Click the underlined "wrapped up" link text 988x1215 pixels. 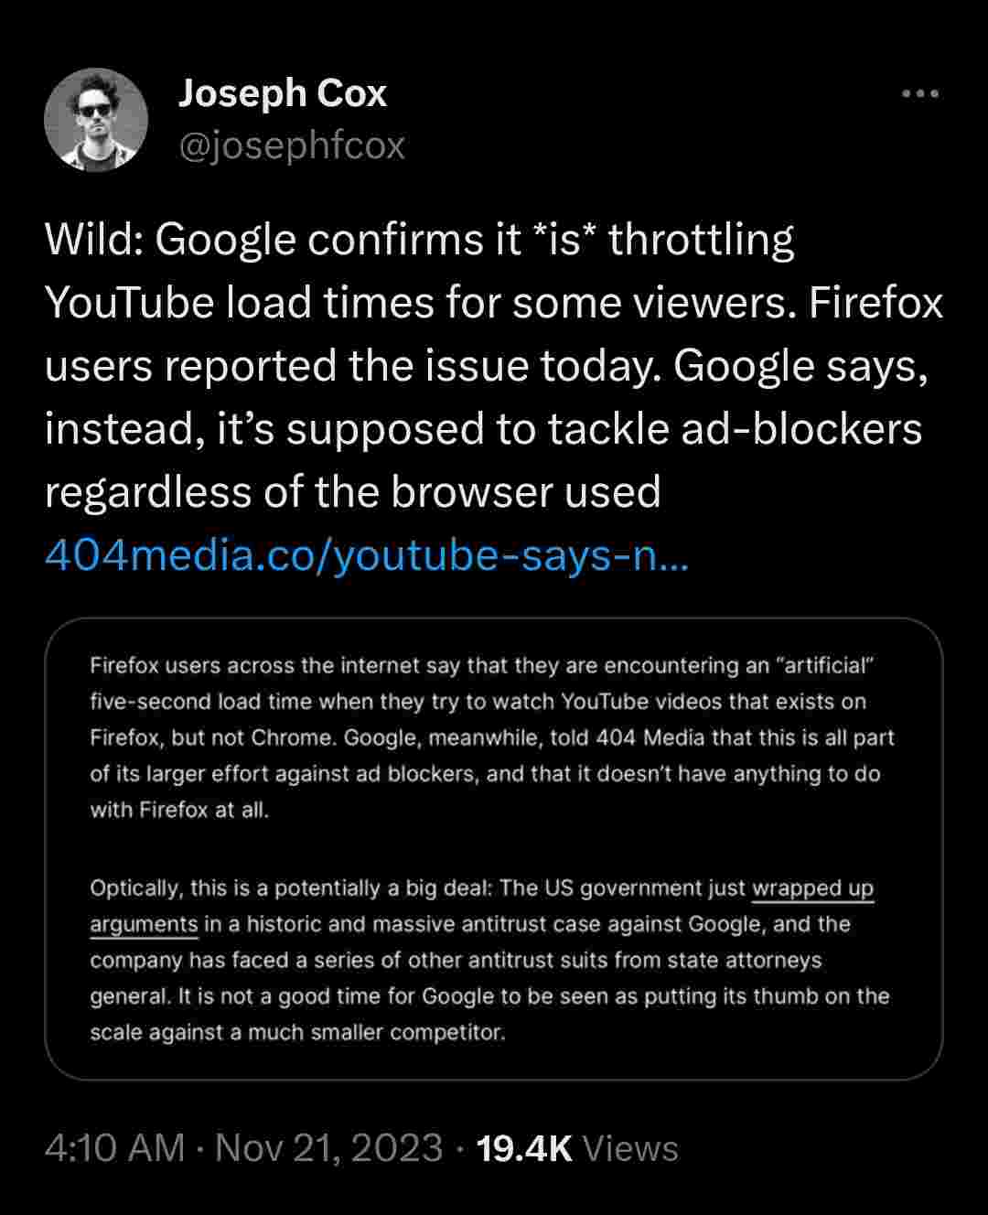(x=812, y=888)
